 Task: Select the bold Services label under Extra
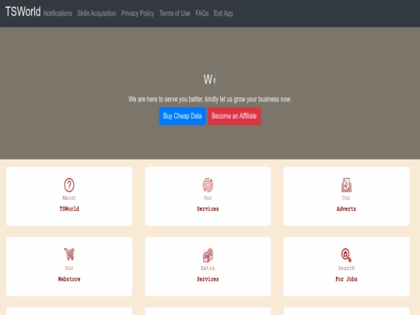[208, 279]
